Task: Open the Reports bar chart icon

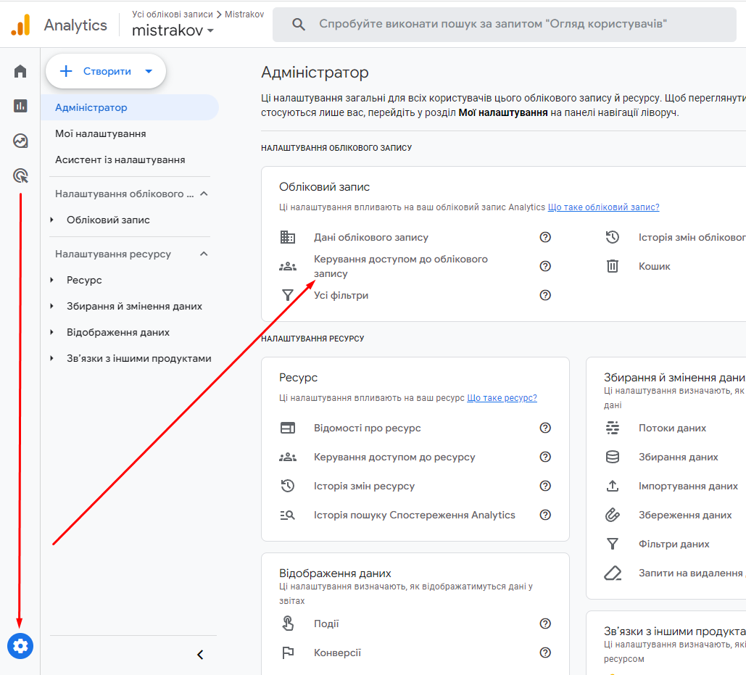Action: coord(20,106)
